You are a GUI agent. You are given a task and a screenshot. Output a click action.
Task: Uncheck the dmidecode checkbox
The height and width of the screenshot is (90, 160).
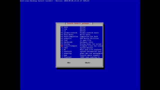[62, 42]
